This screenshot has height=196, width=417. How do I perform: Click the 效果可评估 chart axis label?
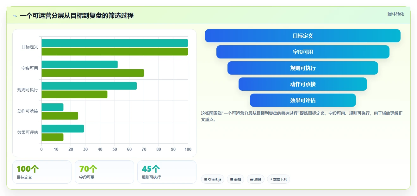[x=28, y=132]
